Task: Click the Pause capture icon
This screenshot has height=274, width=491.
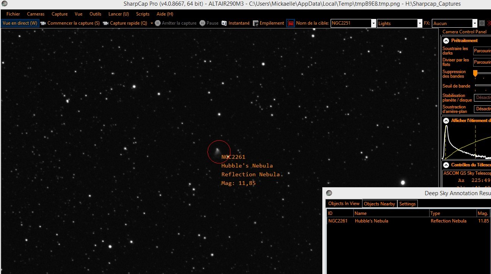Action: pos(202,23)
